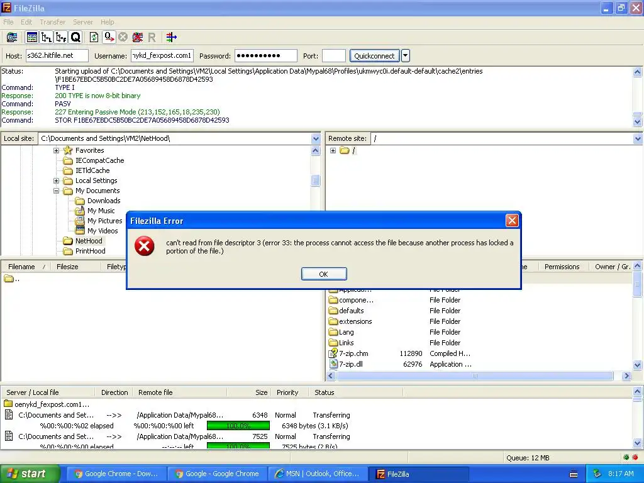Select the remote 'defaults' folder
The image size is (644, 483).
[351, 311]
